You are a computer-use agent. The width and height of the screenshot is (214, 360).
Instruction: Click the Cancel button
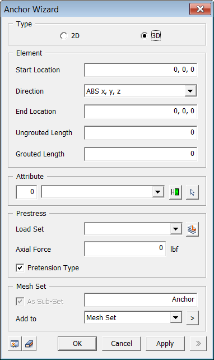122,344
